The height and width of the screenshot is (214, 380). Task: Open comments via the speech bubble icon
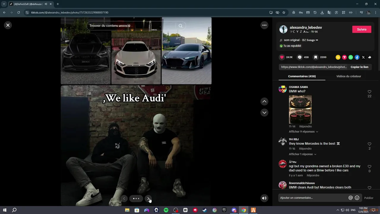coord(300,57)
